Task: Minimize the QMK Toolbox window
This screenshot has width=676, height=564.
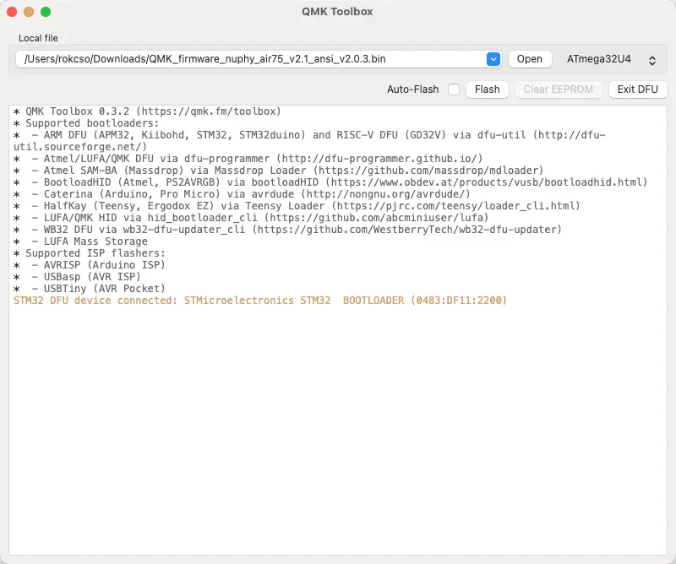Action: pyautogui.click(x=29, y=12)
